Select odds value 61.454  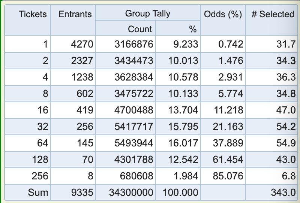coord(228,160)
